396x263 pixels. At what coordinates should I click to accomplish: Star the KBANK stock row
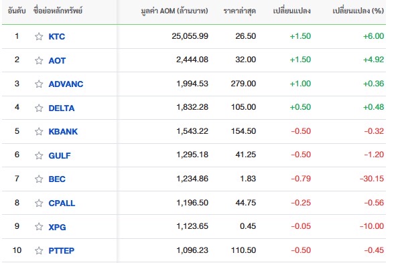coord(39,131)
